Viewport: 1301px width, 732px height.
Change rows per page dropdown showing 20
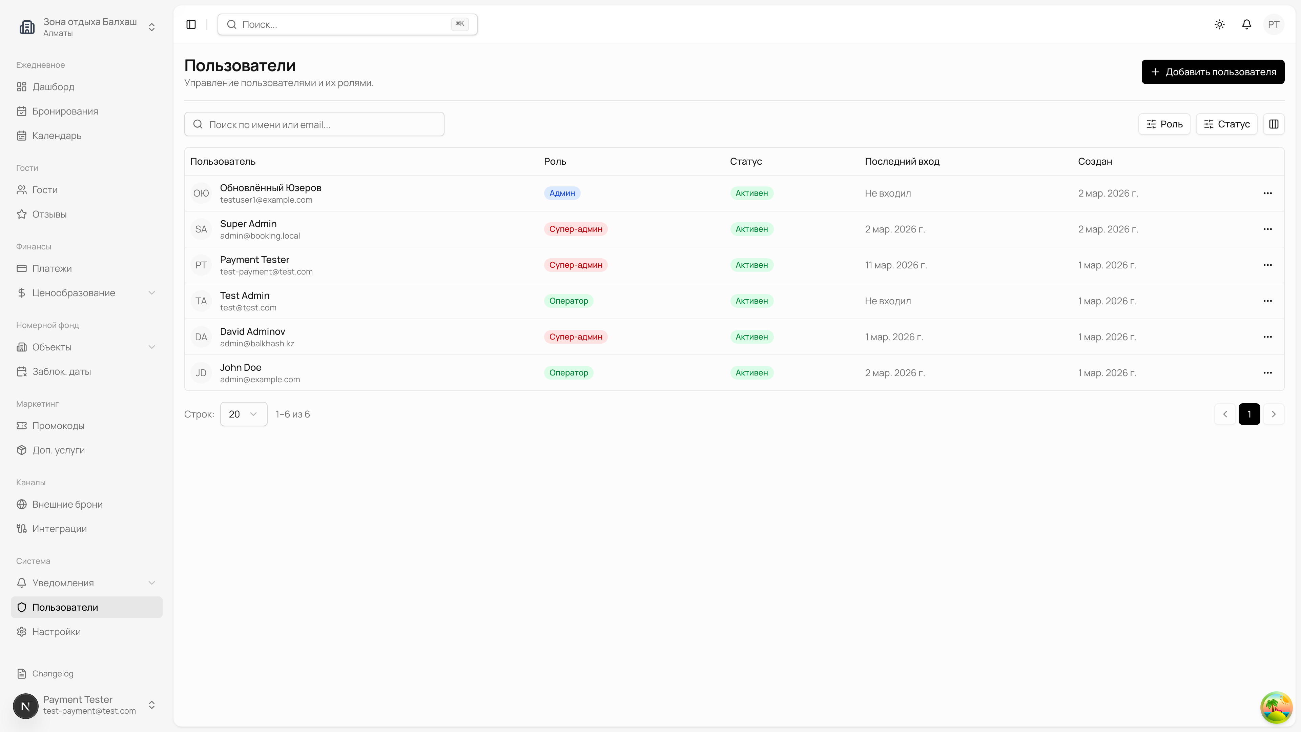tap(244, 414)
